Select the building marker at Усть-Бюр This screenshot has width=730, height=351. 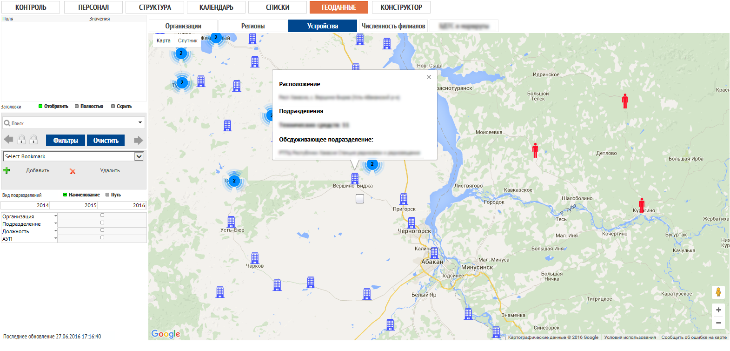point(231,222)
